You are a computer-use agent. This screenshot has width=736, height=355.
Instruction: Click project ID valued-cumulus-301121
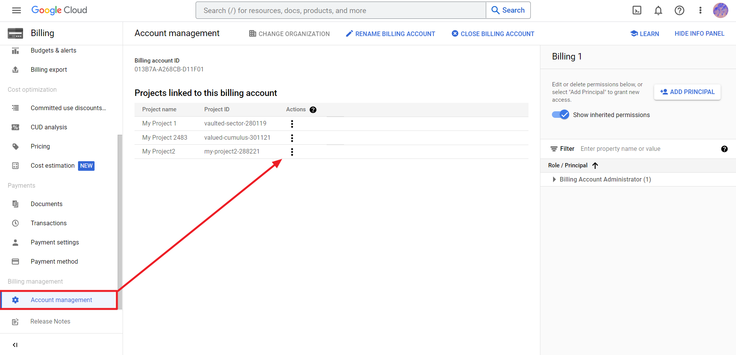click(237, 138)
